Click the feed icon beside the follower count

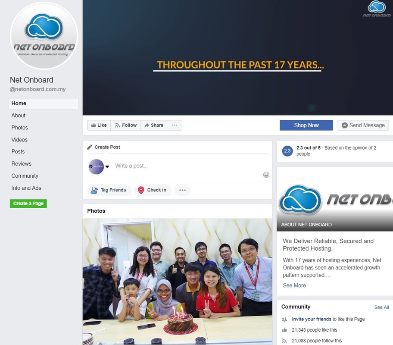point(284,341)
